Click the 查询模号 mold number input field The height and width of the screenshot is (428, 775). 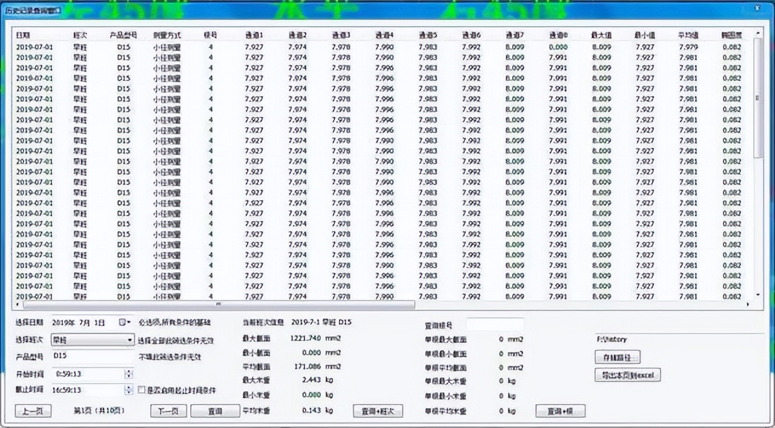(x=495, y=325)
